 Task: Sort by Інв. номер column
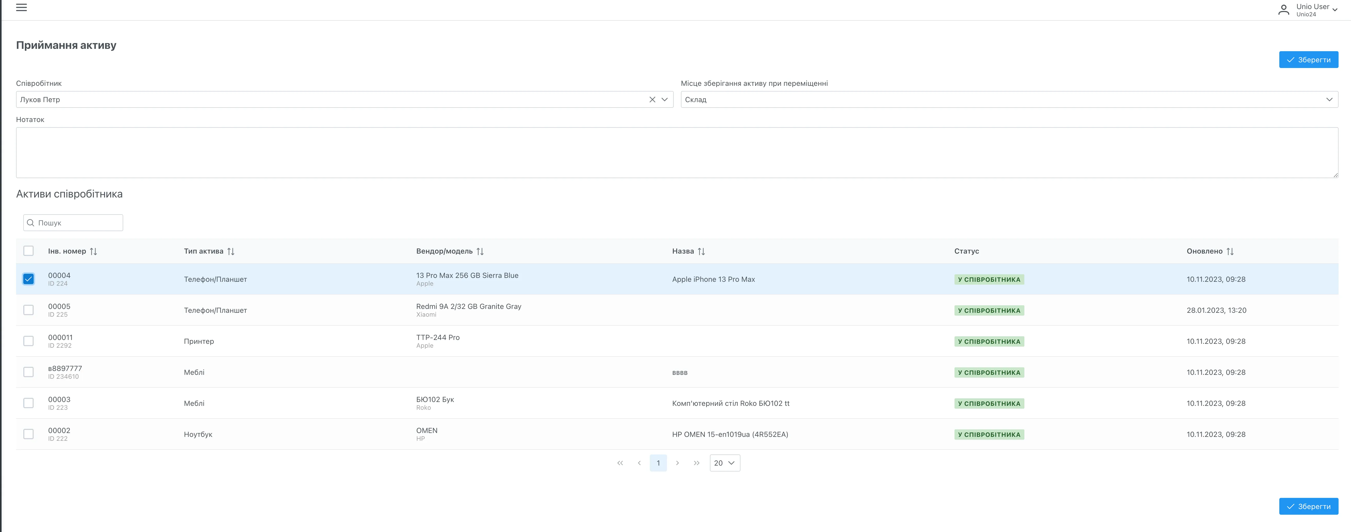point(93,251)
